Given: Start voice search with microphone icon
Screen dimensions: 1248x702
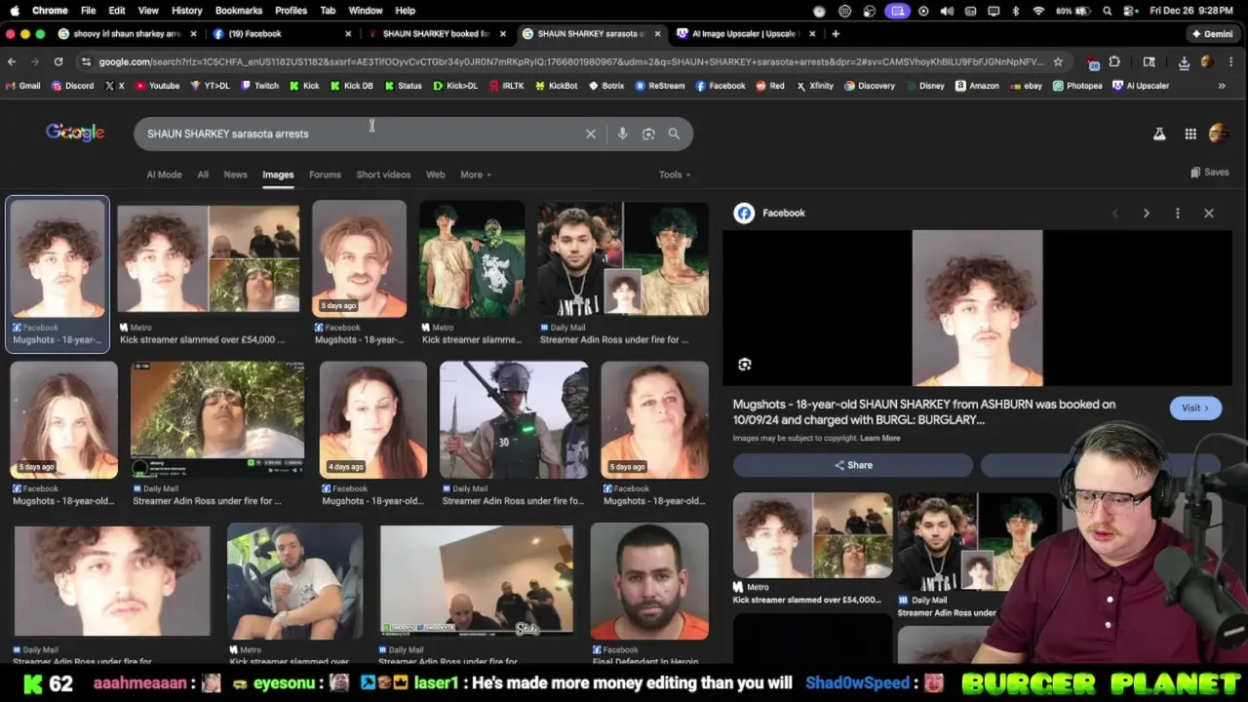Looking at the screenshot, I should 622,134.
